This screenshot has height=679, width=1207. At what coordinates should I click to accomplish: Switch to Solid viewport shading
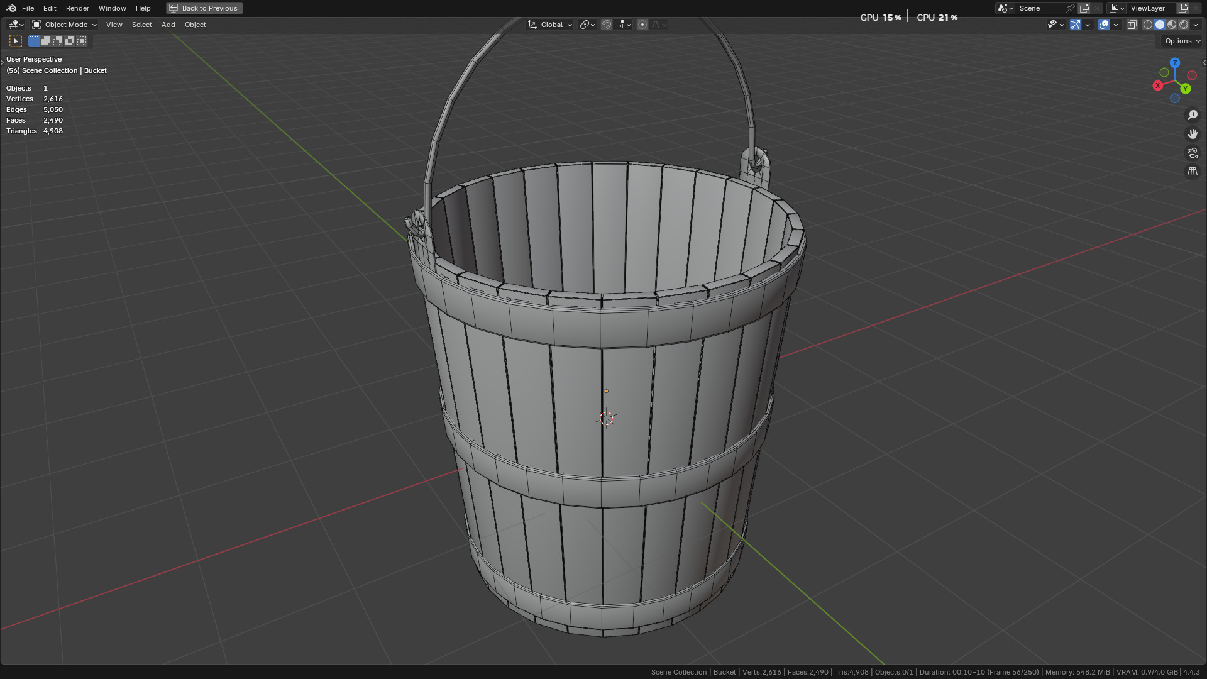[1160, 25]
